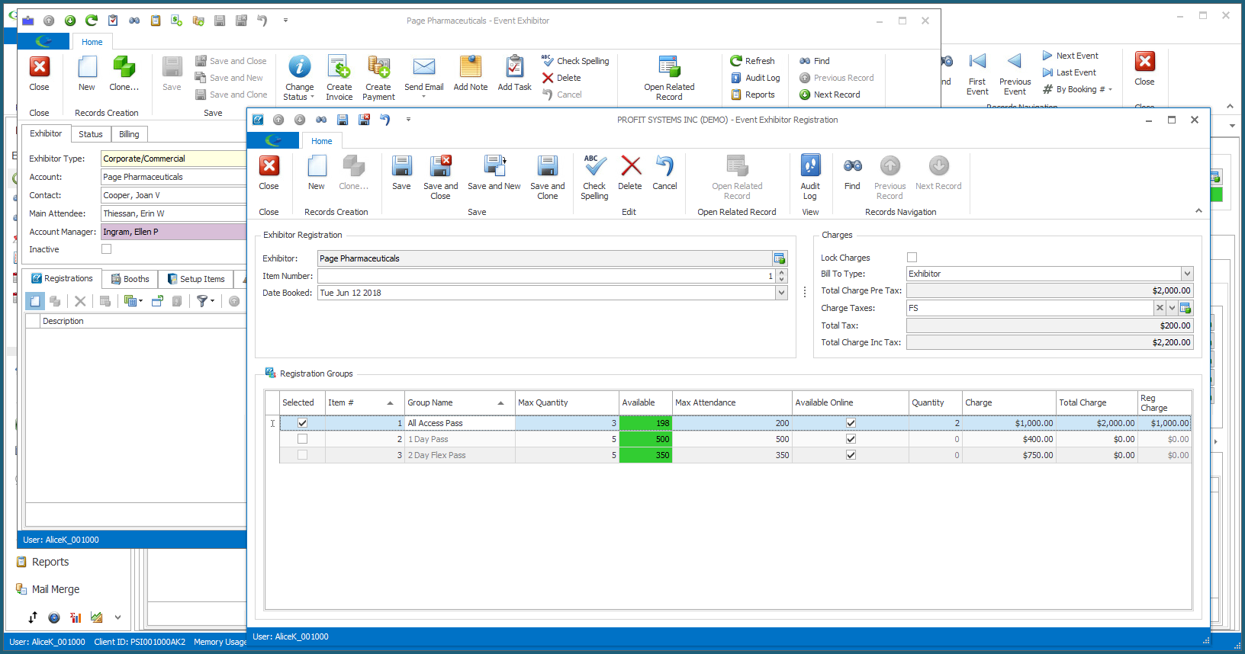
Task: Click Last Event in background ribbon
Action: pos(1070,72)
